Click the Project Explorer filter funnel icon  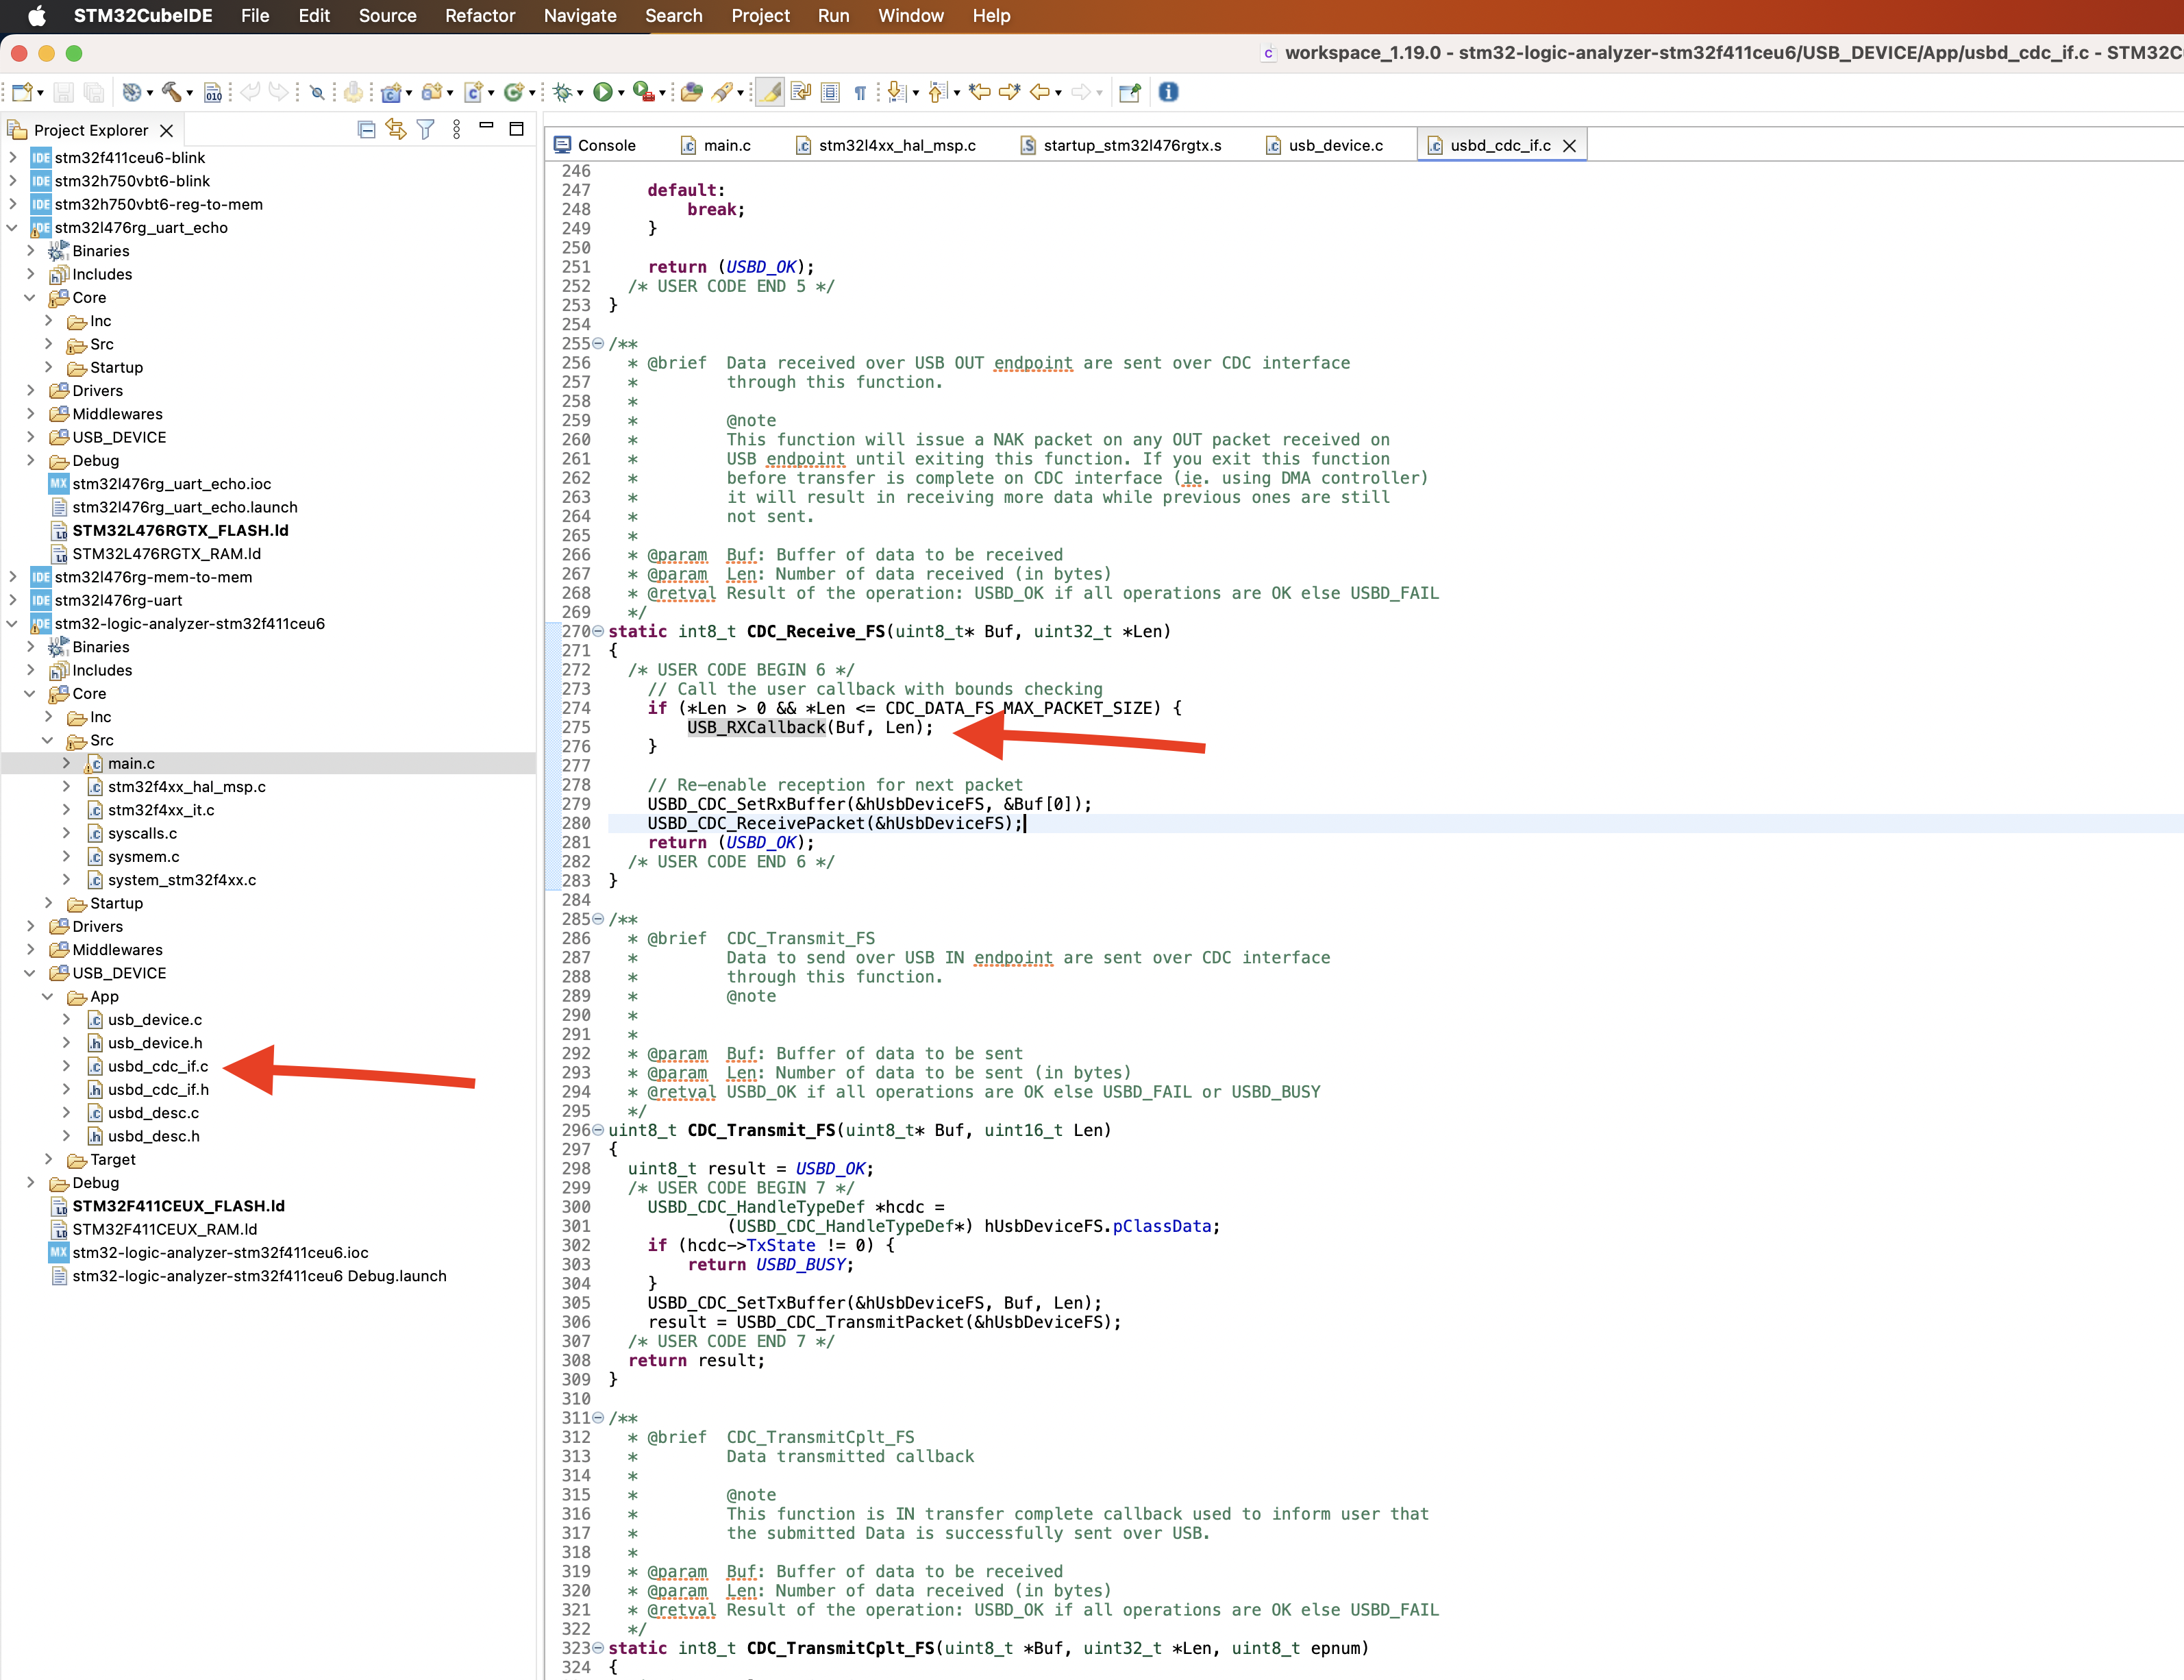(426, 130)
